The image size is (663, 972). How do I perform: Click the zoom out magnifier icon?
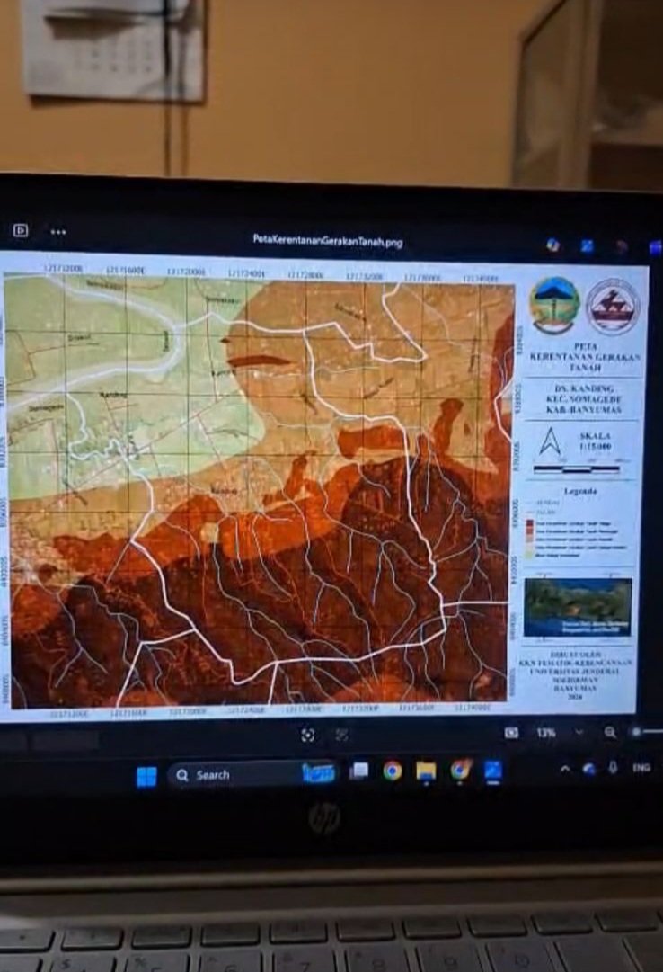(x=610, y=733)
